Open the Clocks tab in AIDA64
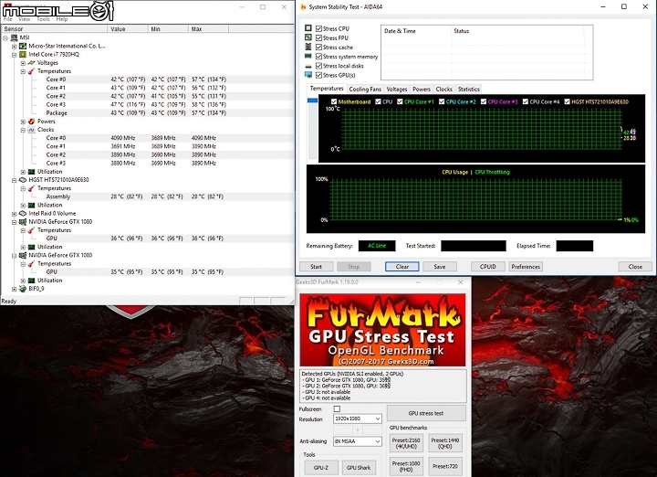This screenshot has width=657, height=477. click(443, 89)
